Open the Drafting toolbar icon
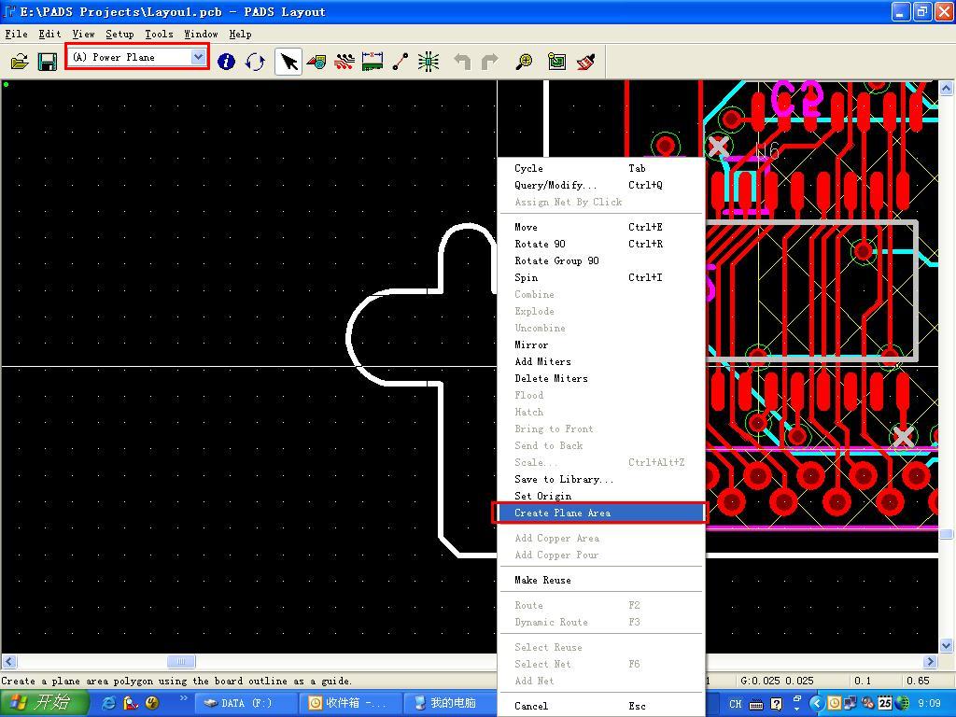This screenshot has height=717, width=956. point(316,62)
